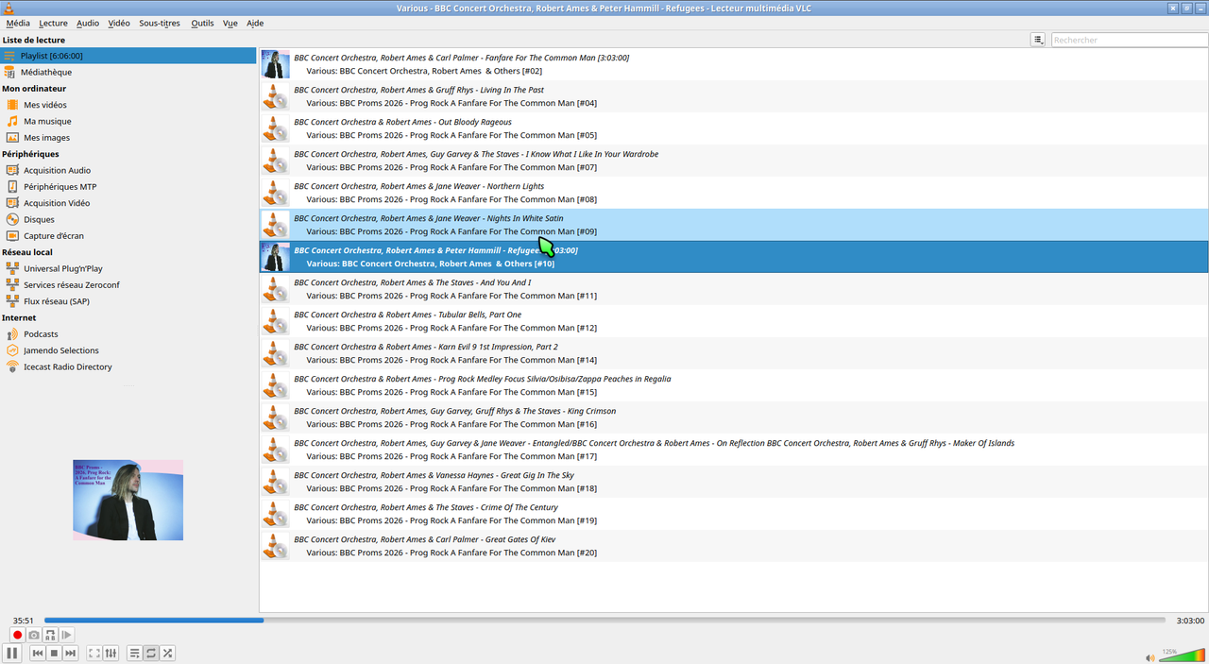Select track Great Gig In The Sky

point(734,482)
